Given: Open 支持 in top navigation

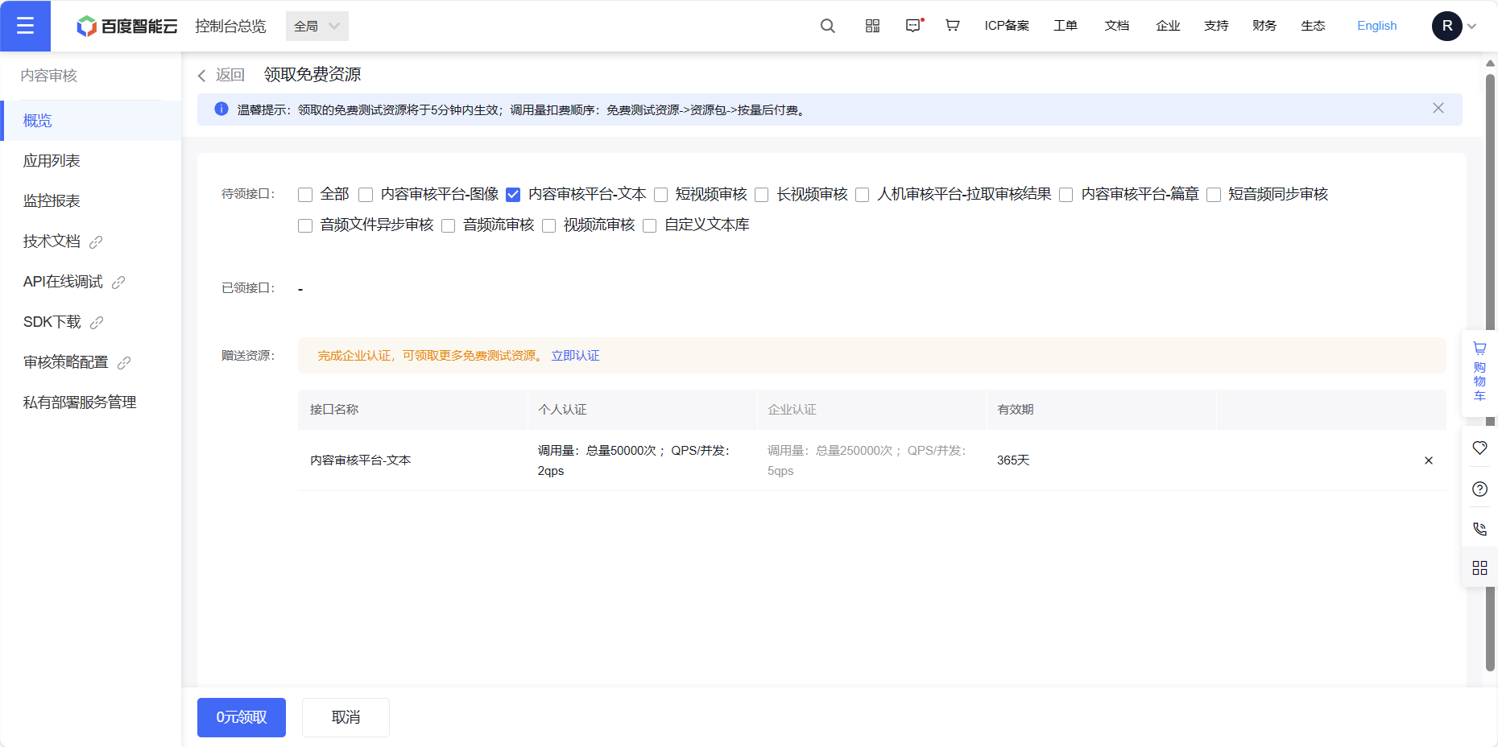Looking at the screenshot, I should click(x=1216, y=26).
